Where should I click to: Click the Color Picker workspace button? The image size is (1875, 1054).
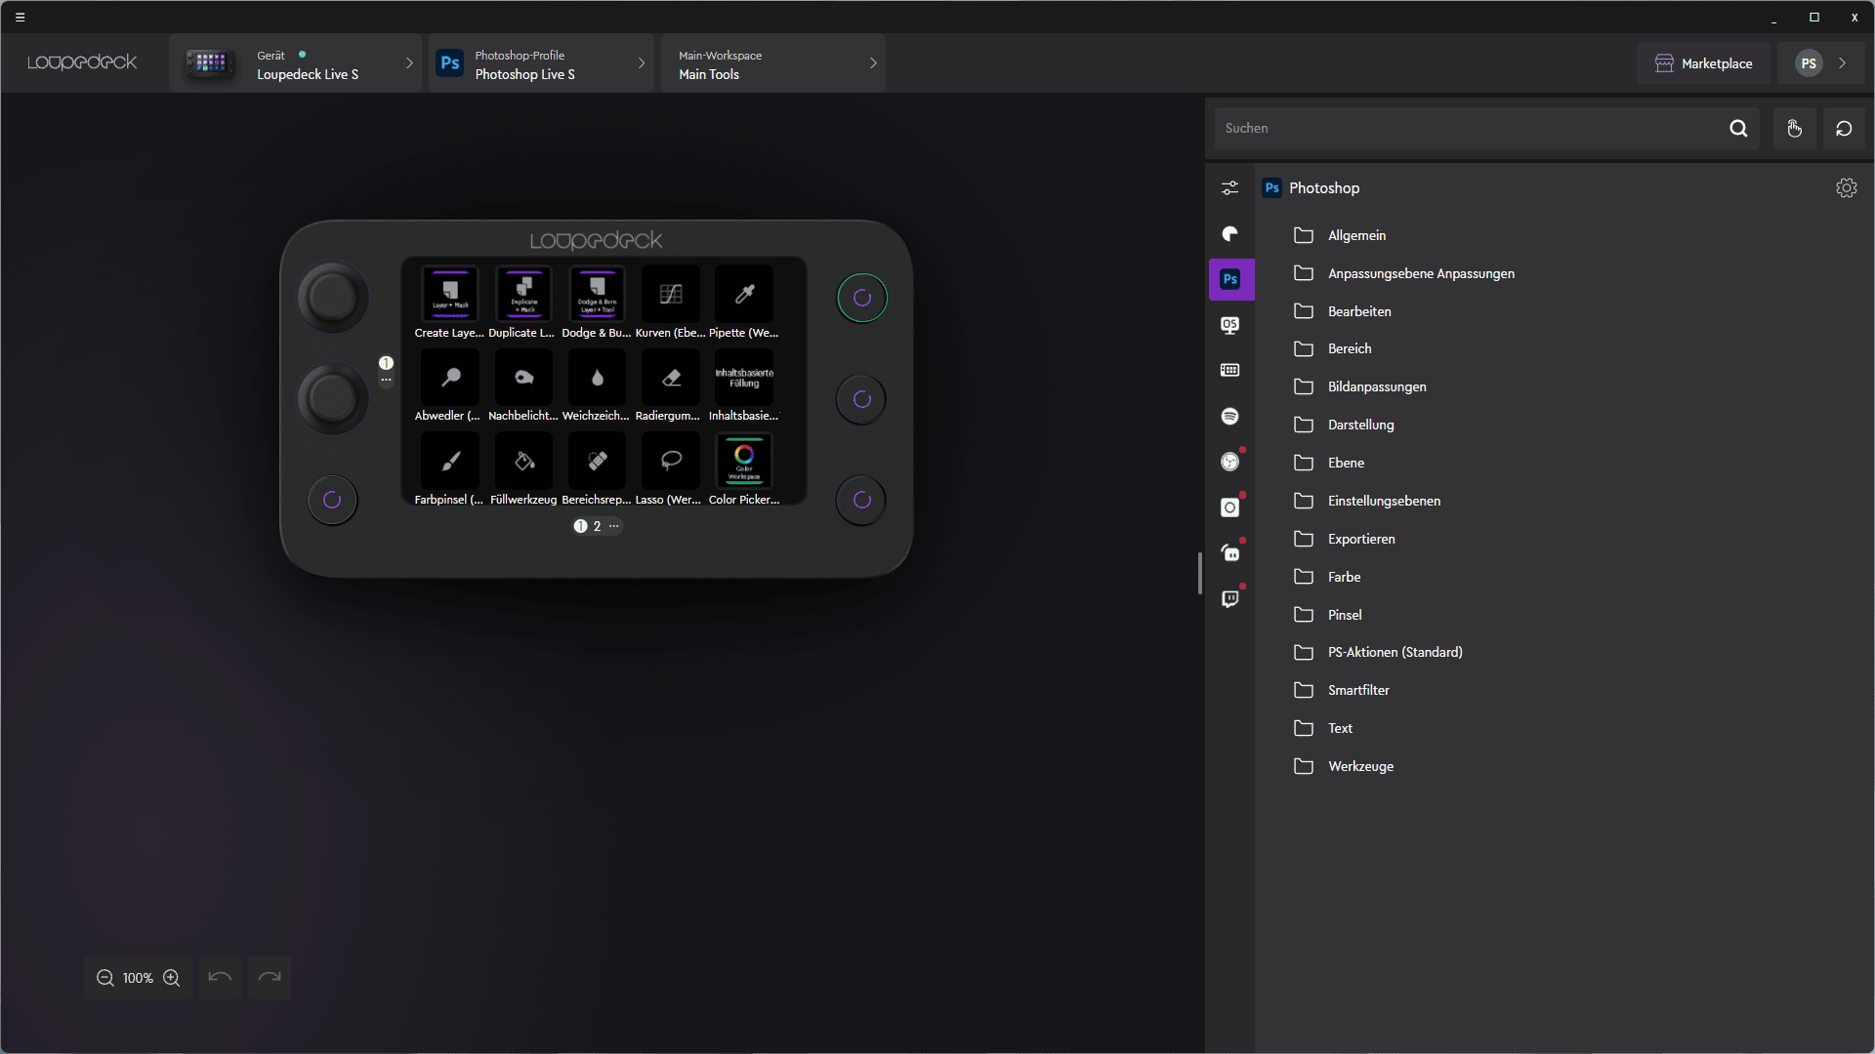744,462
